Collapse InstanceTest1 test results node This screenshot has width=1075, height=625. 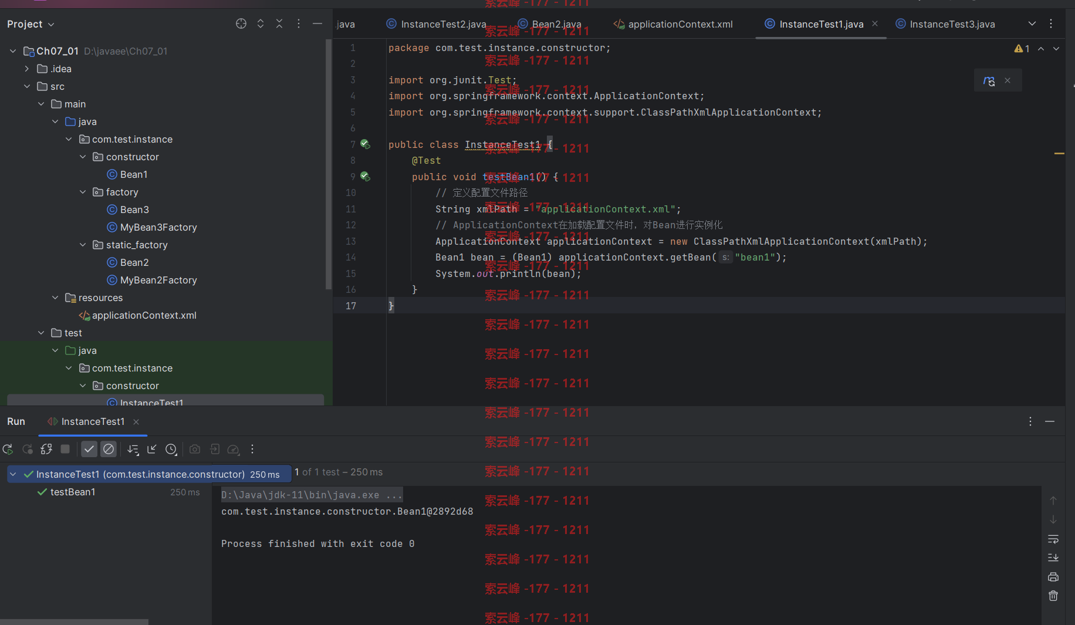click(x=13, y=474)
